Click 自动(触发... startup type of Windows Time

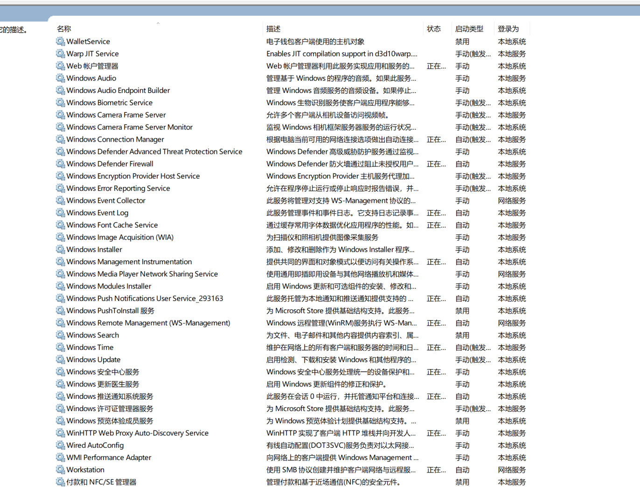click(x=473, y=347)
